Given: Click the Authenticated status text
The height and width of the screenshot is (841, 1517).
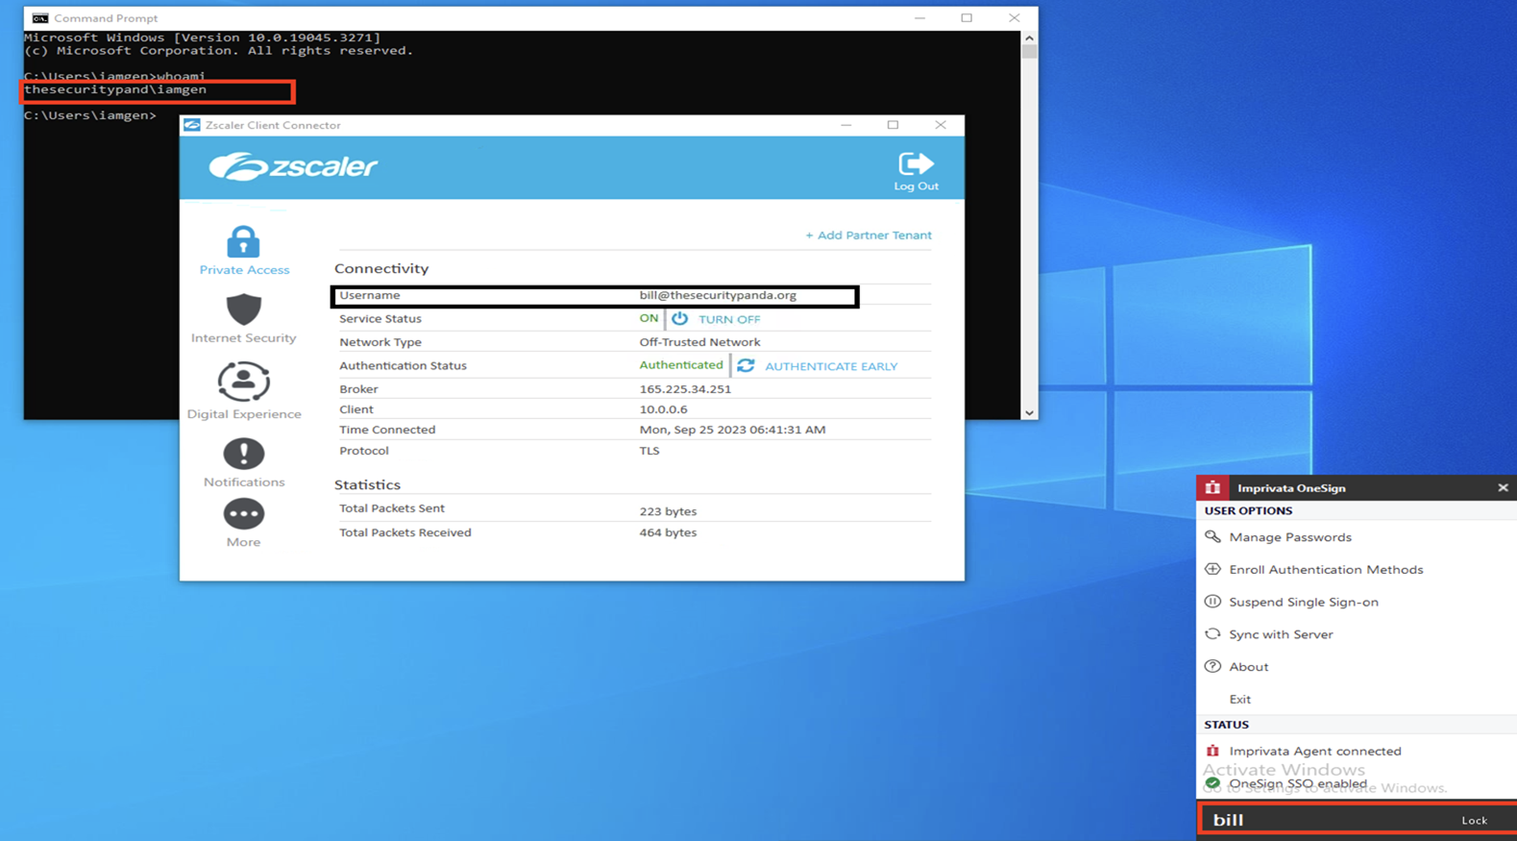Looking at the screenshot, I should tap(681, 365).
